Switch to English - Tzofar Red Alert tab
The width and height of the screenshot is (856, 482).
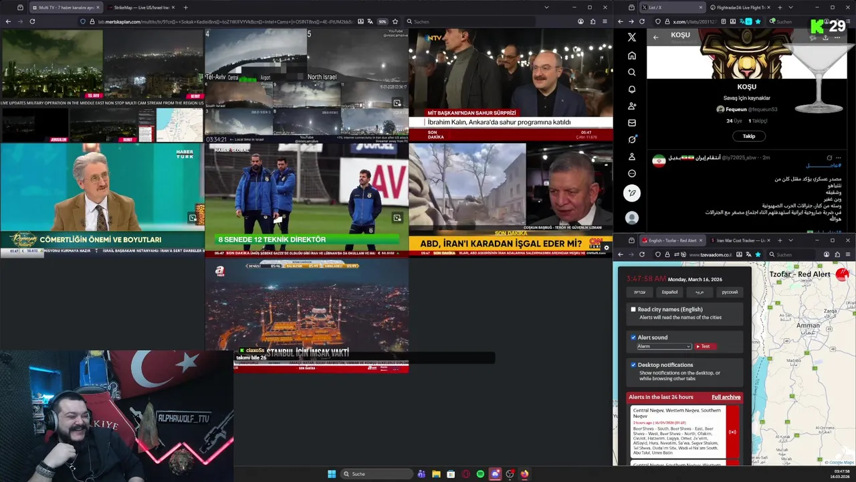tap(673, 240)
